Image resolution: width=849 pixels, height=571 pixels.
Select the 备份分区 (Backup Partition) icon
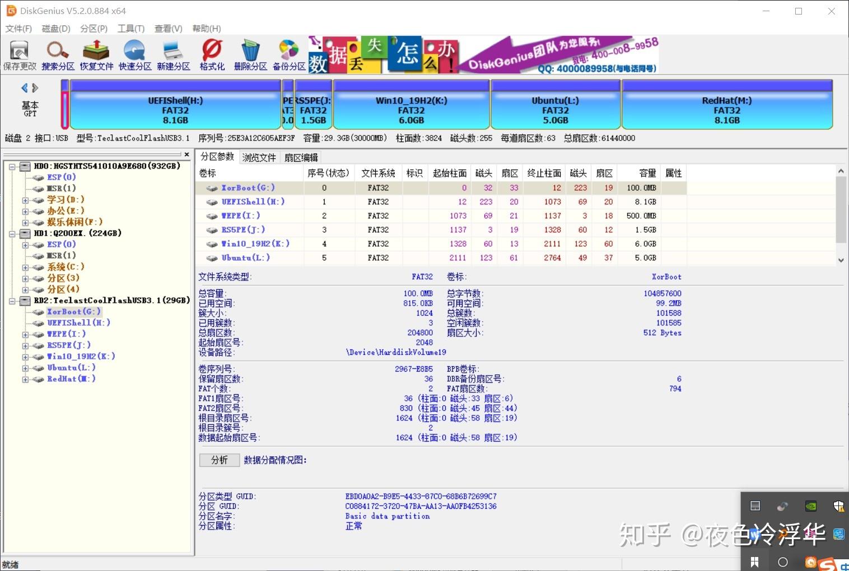click(288, 54)
